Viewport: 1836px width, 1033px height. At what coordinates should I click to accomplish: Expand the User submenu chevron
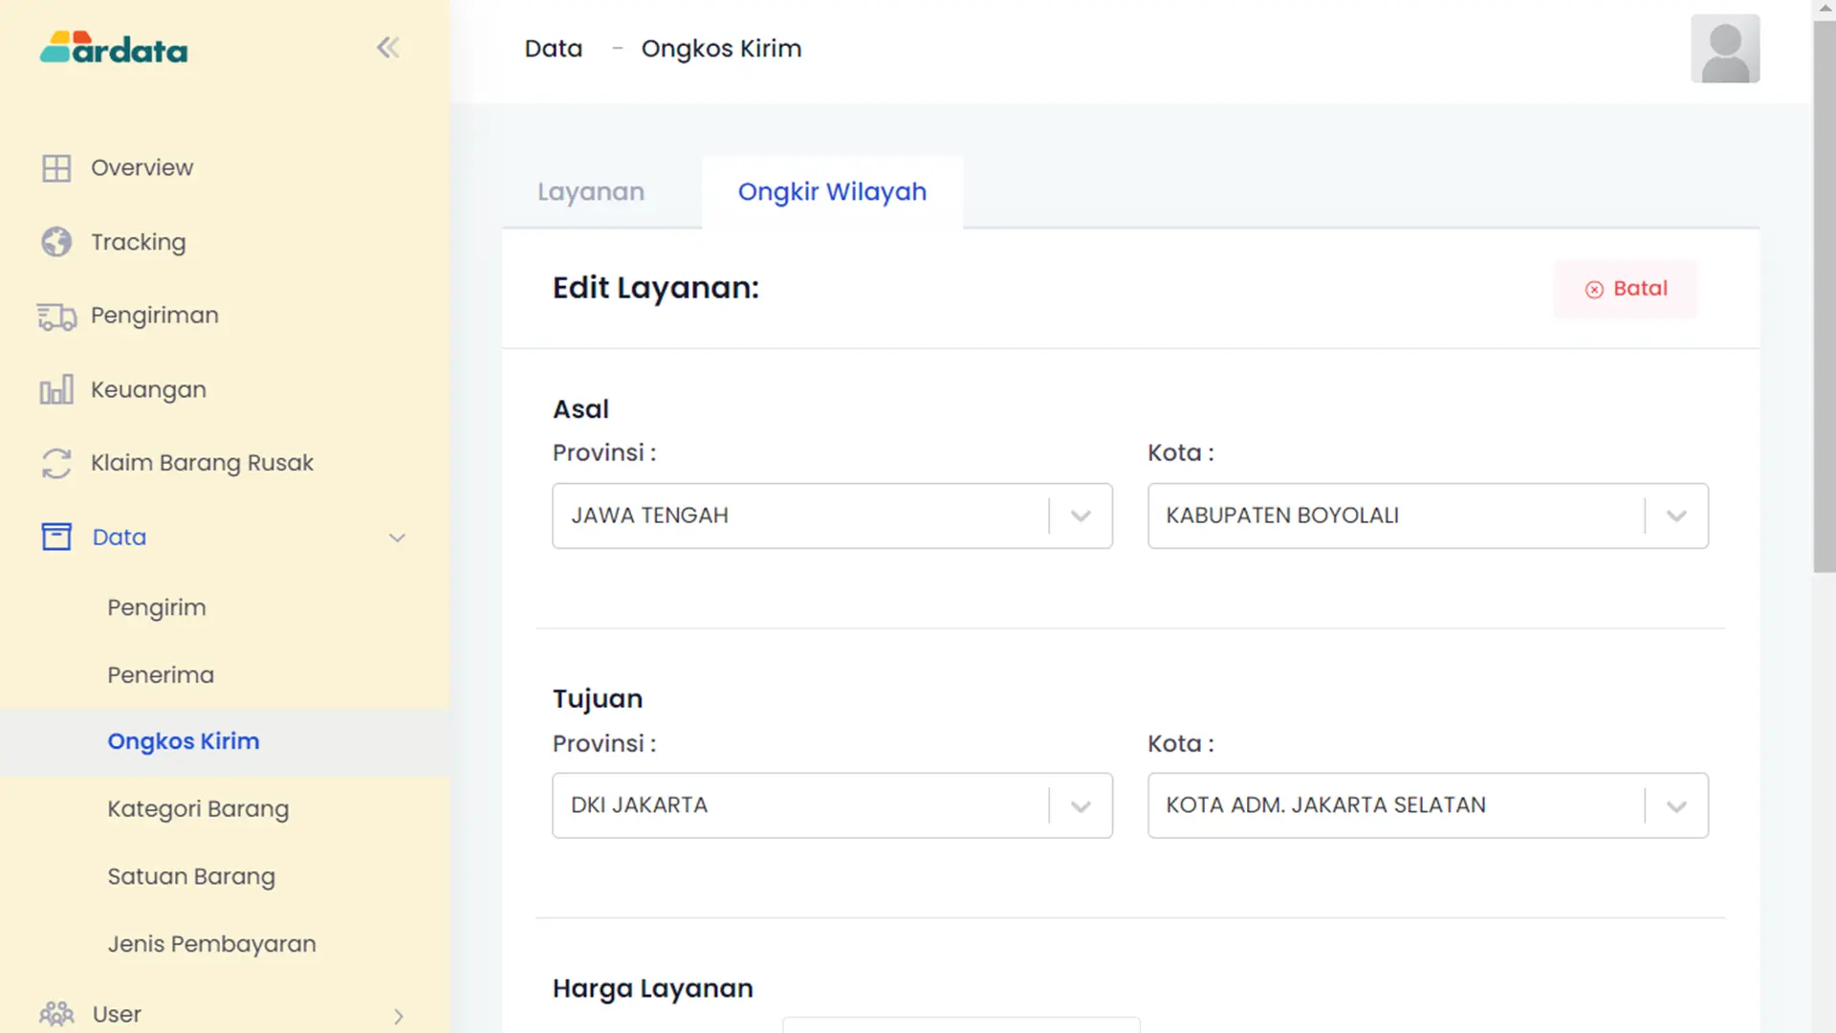pyautogui.click(x=399, y=1016)
